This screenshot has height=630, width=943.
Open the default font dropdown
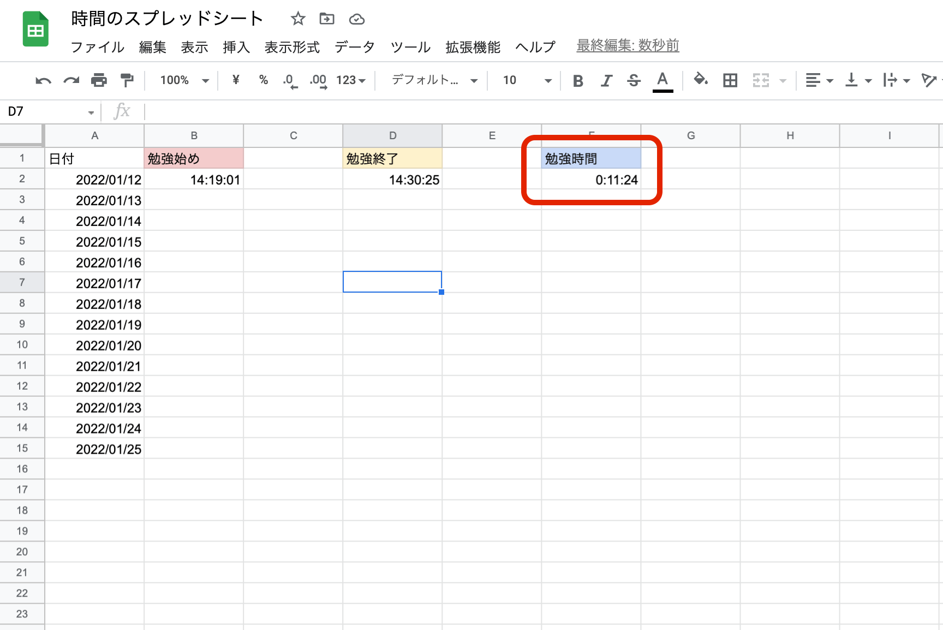(434, 80)
